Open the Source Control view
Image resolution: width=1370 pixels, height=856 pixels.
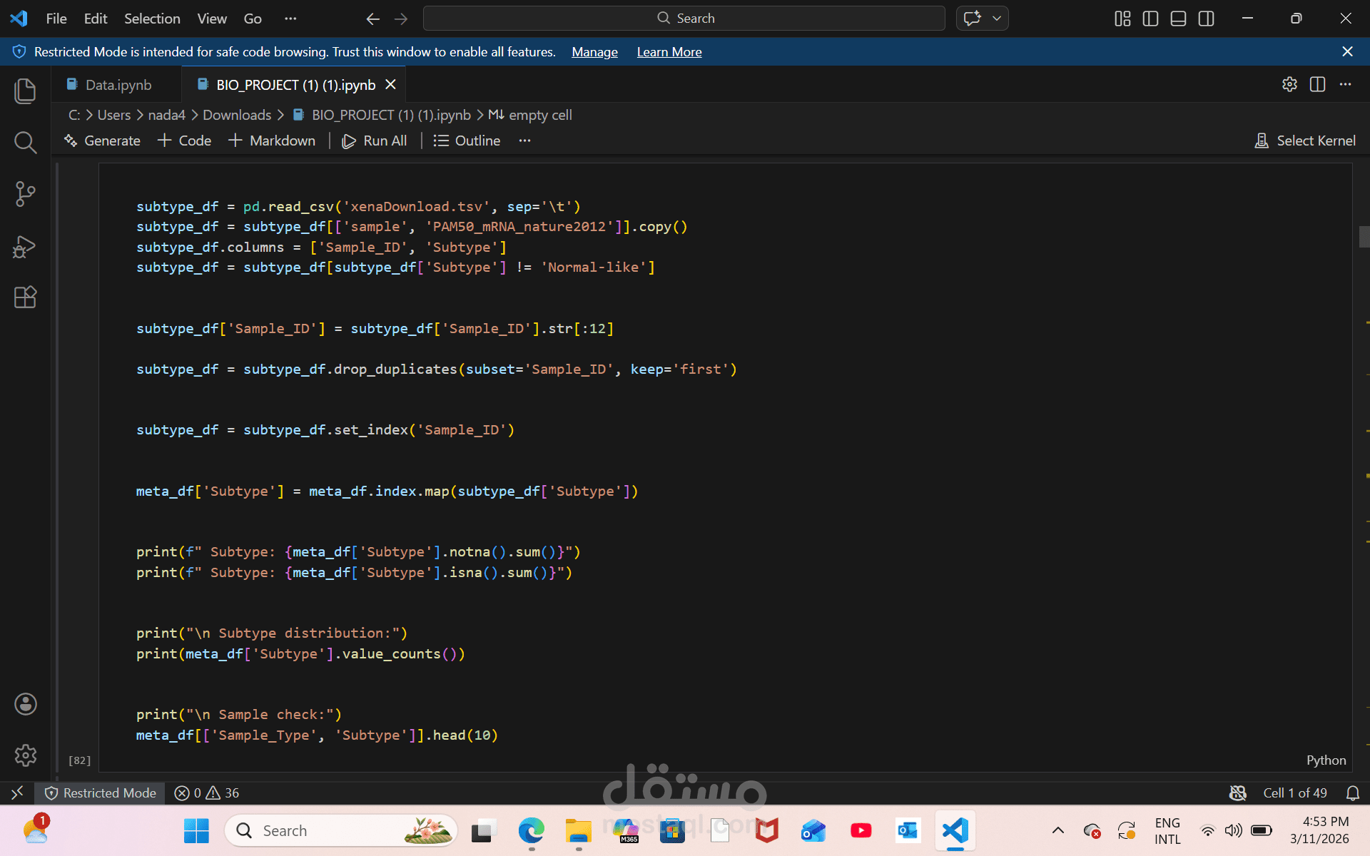pos(25,194)
